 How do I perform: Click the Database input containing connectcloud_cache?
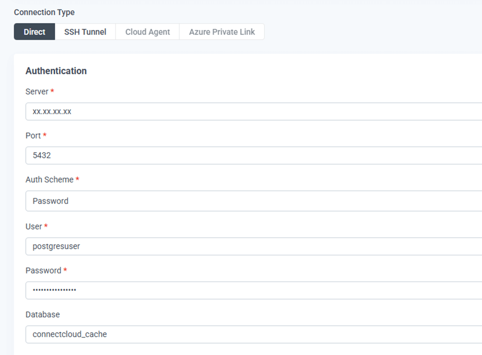click(x=252, y=334)
